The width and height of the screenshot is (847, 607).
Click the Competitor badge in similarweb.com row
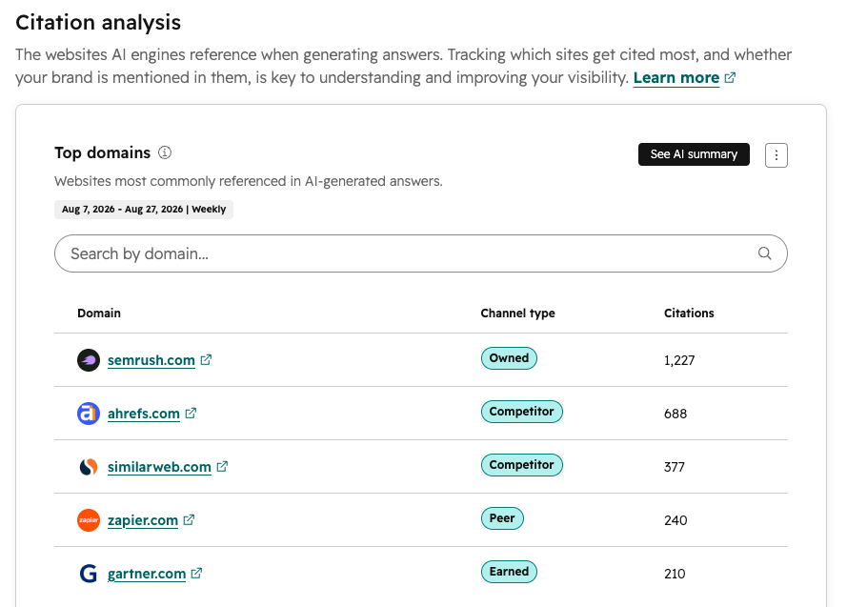tap(522, 466)
